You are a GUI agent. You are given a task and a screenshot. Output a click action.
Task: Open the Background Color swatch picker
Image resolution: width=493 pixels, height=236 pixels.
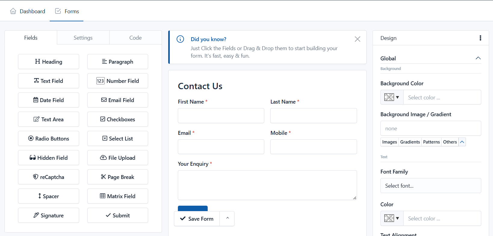(392, 97)
